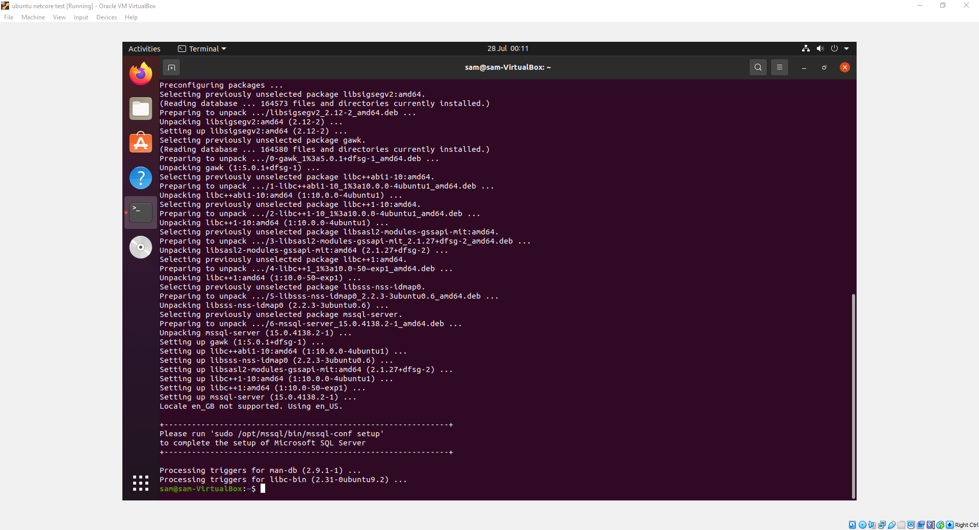Screen dimensions: 979x530
Task: Click the volume speaker icon in top bar
Action: click(x=820, y=48)
